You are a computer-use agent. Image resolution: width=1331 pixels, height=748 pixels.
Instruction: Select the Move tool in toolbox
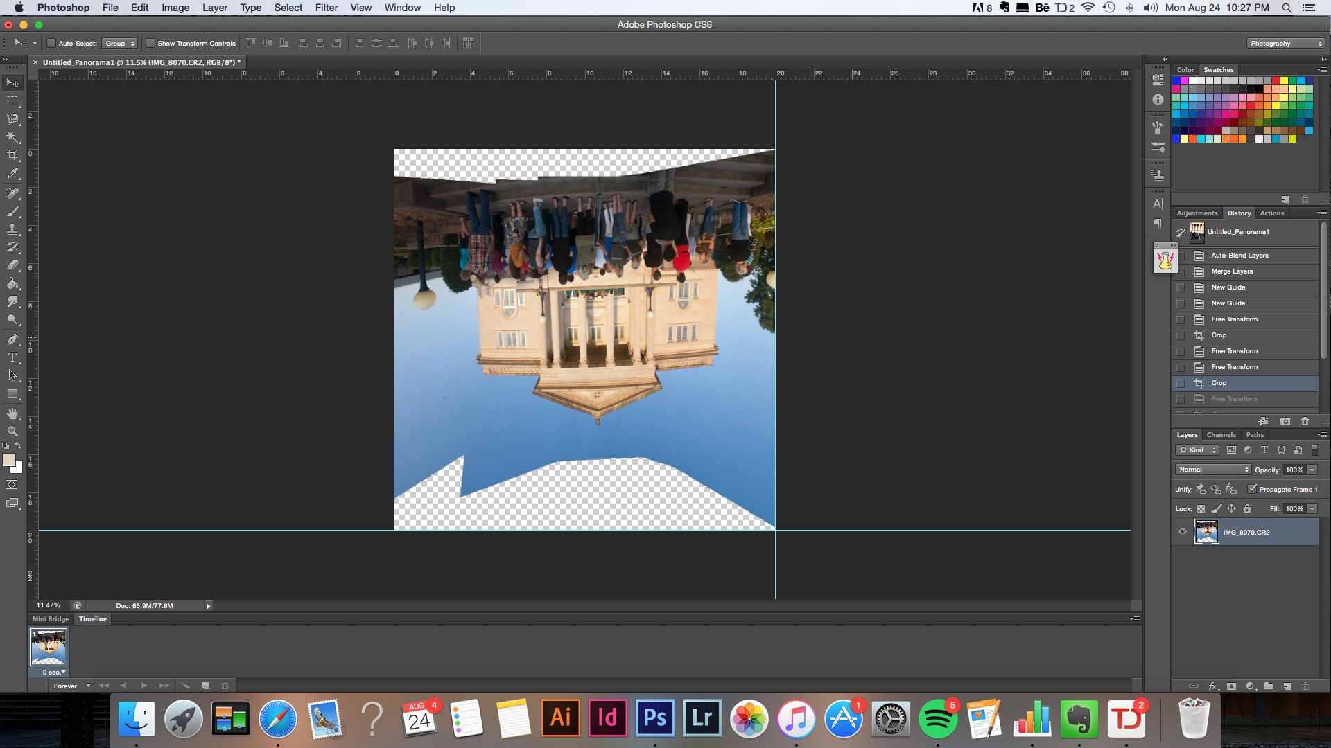(x=12, y=83)
